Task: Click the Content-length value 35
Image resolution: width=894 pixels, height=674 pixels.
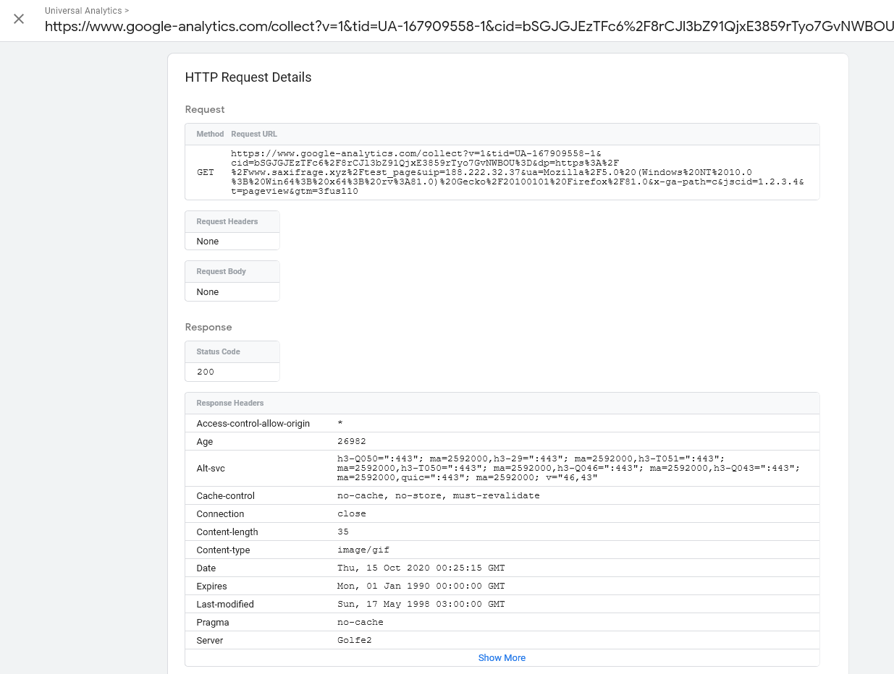Action: coord(343,532)
